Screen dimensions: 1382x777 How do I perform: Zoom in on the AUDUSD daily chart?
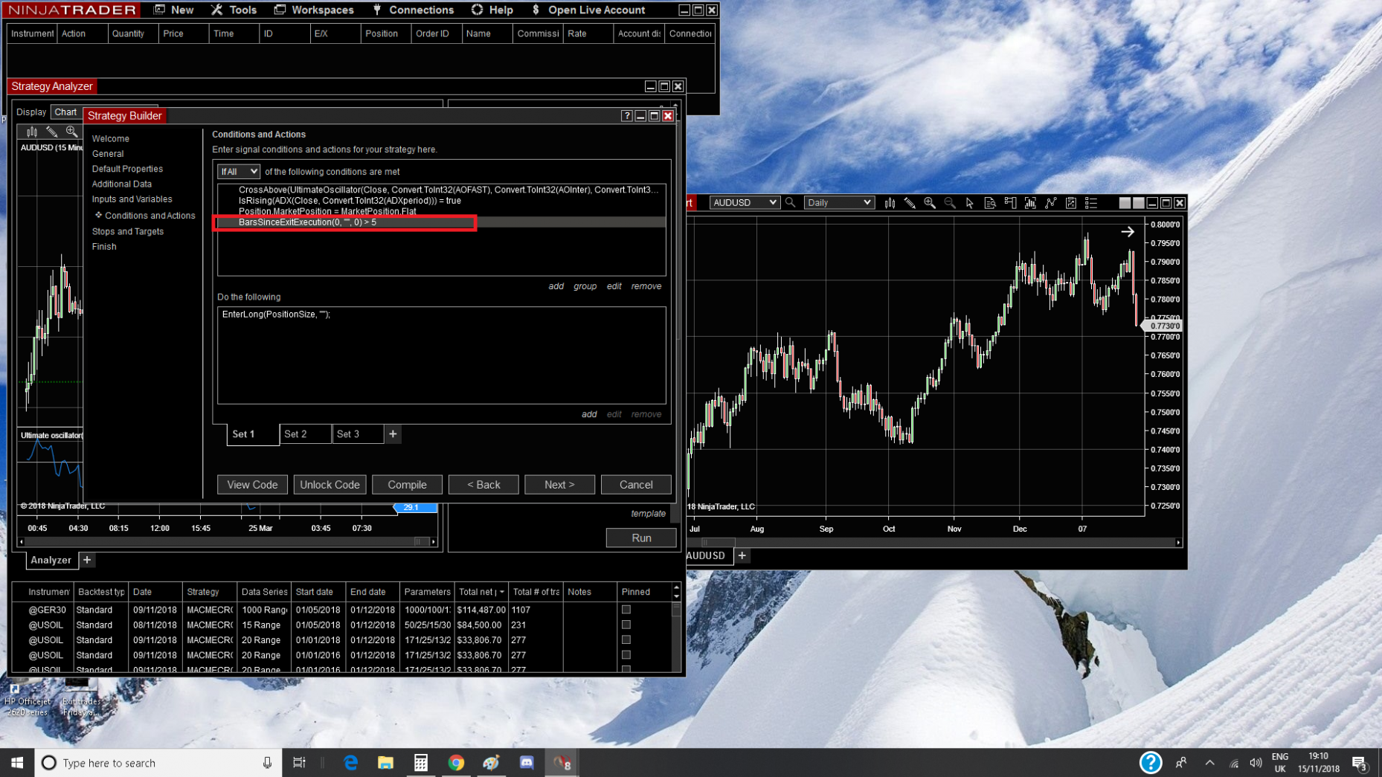[930, 202]
